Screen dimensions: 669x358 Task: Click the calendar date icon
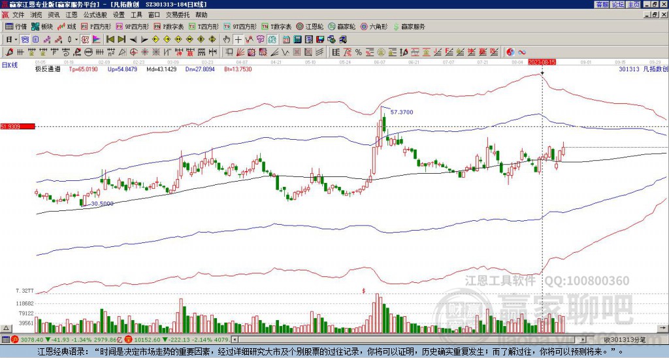click(x=286, y=39)
